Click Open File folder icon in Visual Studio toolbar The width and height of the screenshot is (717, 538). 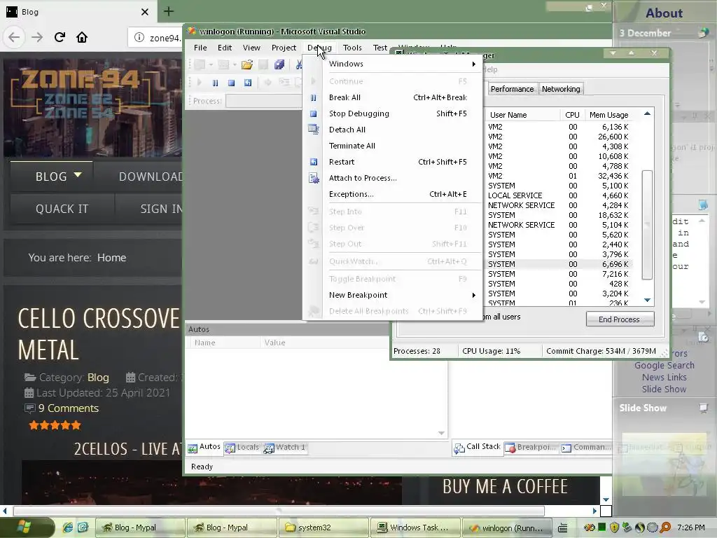[x=247, y=65]
